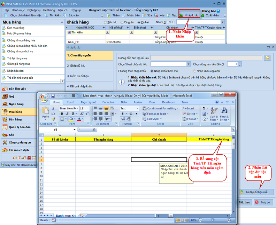Image resolution: width=276 pixels, height=225 pixels.
Task: Open Chọn Sheet chứa dữ liệu dropdown
Action: (188, 64)
